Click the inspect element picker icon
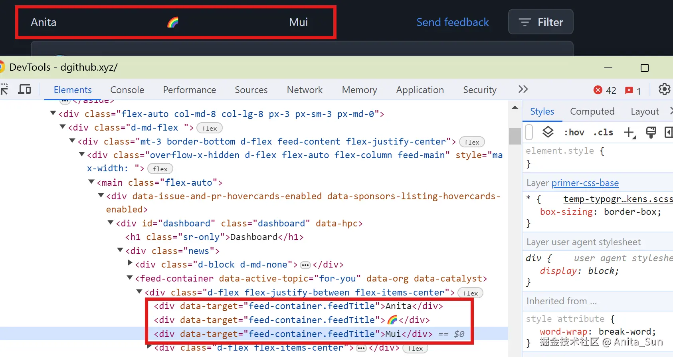The width and height of the screenshot is (673, 357). [x=4, y=89]
